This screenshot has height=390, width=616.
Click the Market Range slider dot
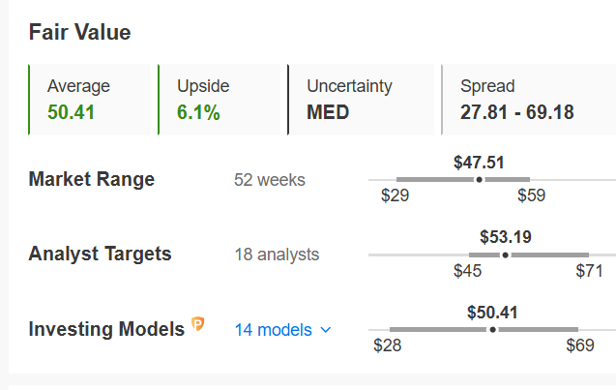click(x=479, y=180)
